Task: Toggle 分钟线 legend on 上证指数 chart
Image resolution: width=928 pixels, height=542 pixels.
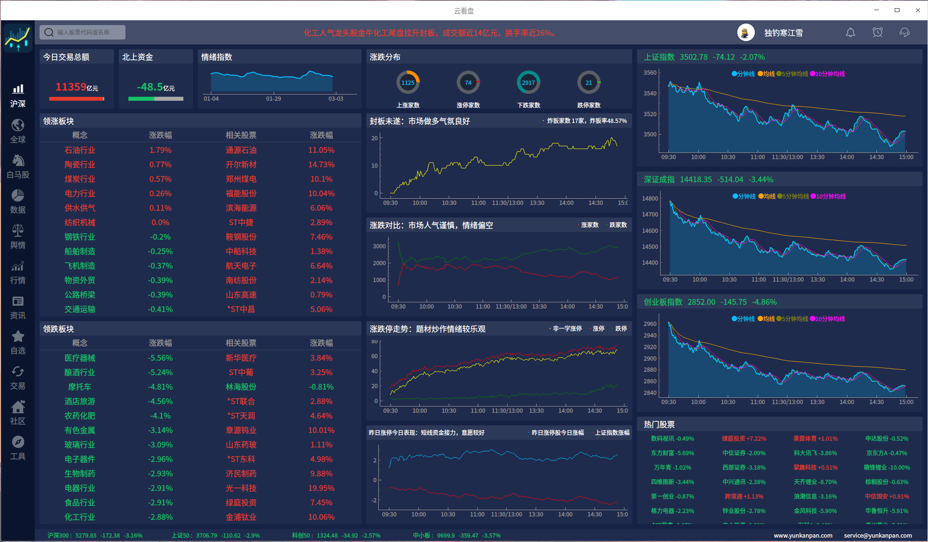Action: [743, 74]
